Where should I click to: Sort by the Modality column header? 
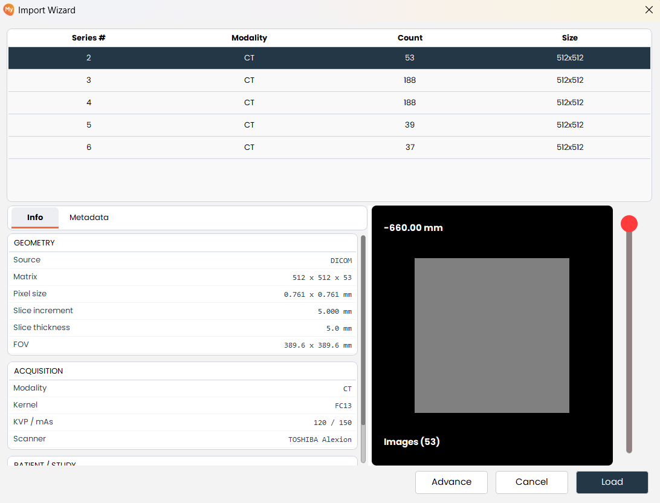point(249,38)
